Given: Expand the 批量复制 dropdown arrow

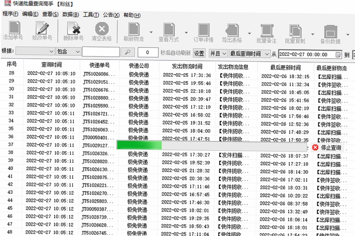Looking at the screenshot, I should pyautogui.click(x=313, y=34).
